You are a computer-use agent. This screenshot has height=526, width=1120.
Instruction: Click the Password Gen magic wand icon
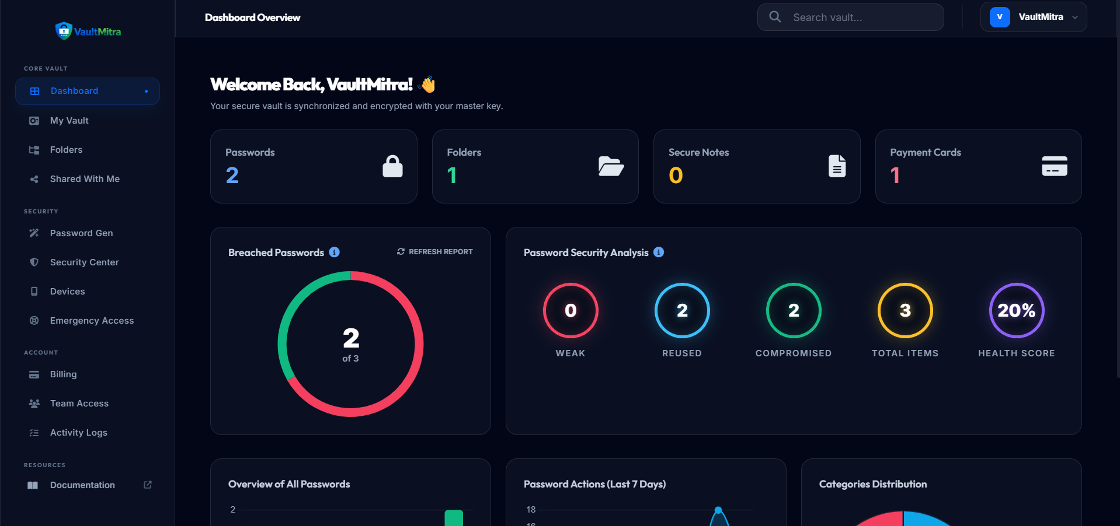point(34,233)
